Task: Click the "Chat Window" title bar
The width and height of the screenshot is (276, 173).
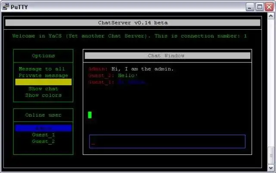Action: coord(167,56)
